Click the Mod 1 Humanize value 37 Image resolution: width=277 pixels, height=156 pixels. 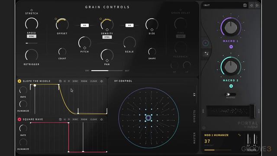coord(207,141)
